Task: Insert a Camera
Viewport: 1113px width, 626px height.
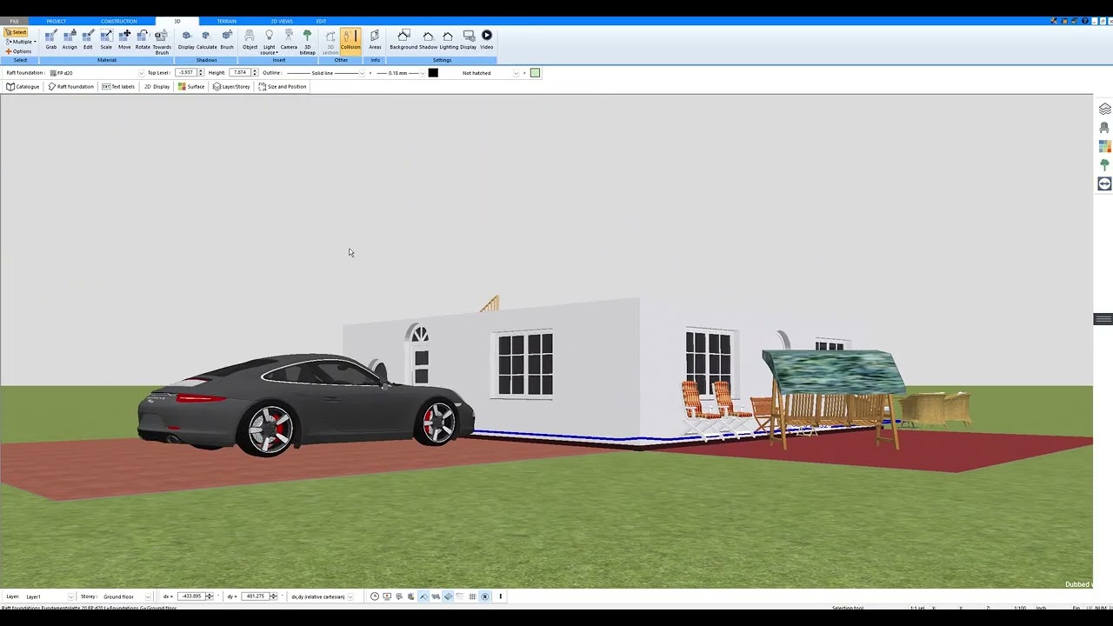Action: tap(289, 39)
